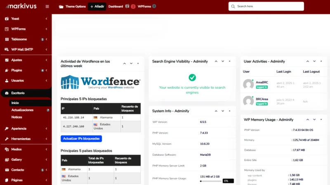Open Theme Options folder icon in top bar
Image resolution: width=330 pixels, height=185 pixels.
(x=61, y=7)
